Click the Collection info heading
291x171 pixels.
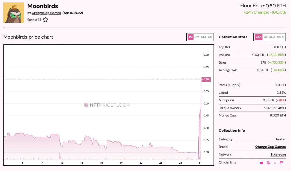(x=232, y=131)
